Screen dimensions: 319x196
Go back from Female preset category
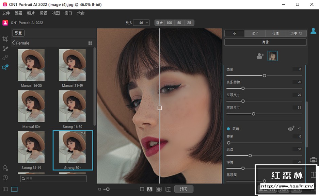[14, 43]
